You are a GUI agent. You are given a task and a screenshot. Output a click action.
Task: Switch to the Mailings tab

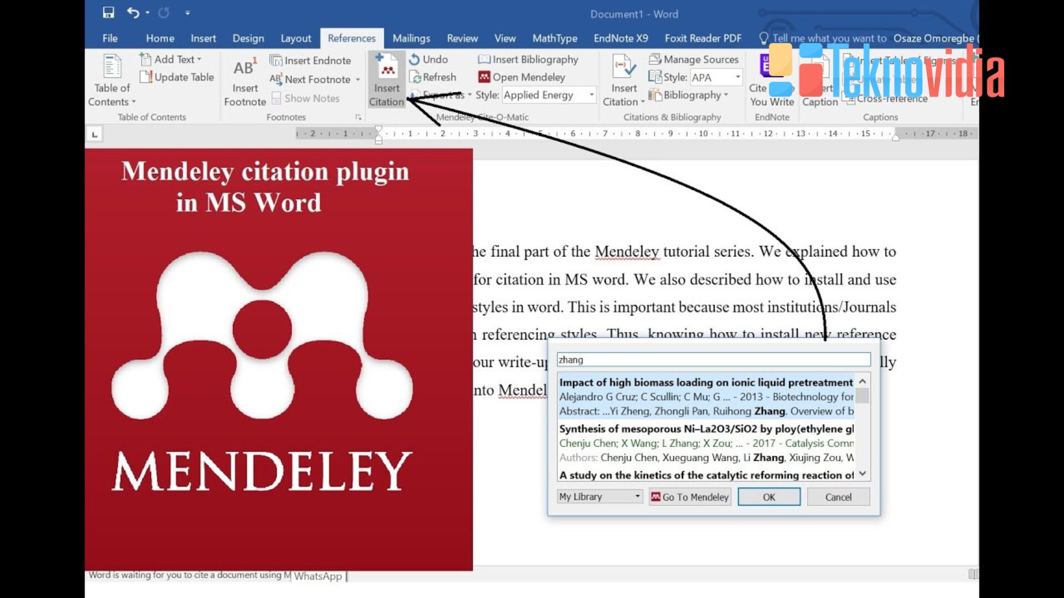click(411, 38)
